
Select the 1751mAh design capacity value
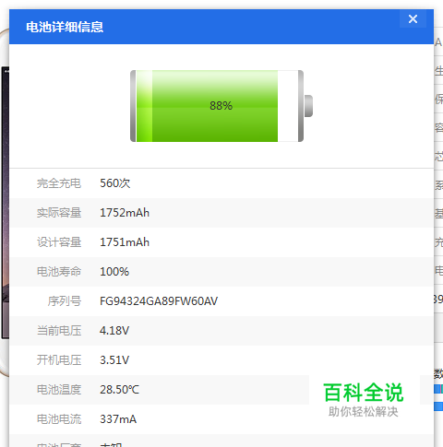coord(125,242)
